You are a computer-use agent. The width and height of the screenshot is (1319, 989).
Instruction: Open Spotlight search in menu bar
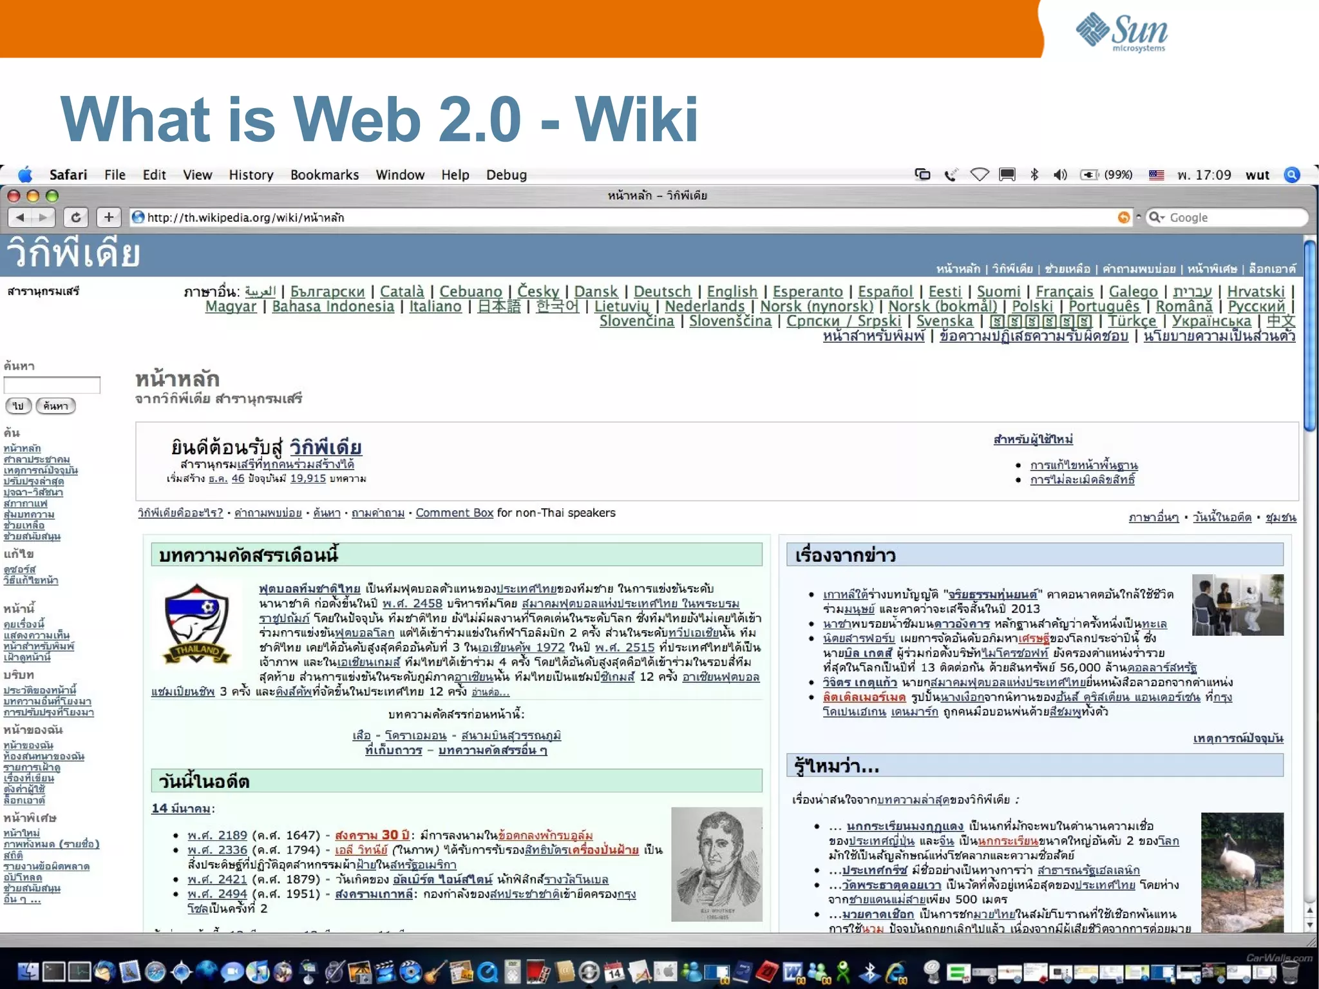pos(1292,175)
